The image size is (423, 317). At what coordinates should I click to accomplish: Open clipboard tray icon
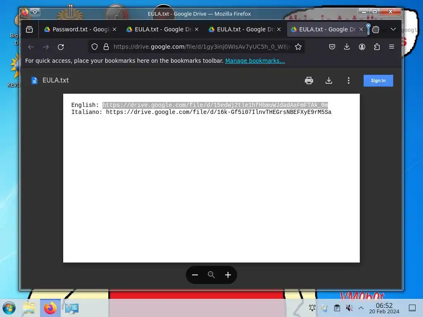point(337,308)
